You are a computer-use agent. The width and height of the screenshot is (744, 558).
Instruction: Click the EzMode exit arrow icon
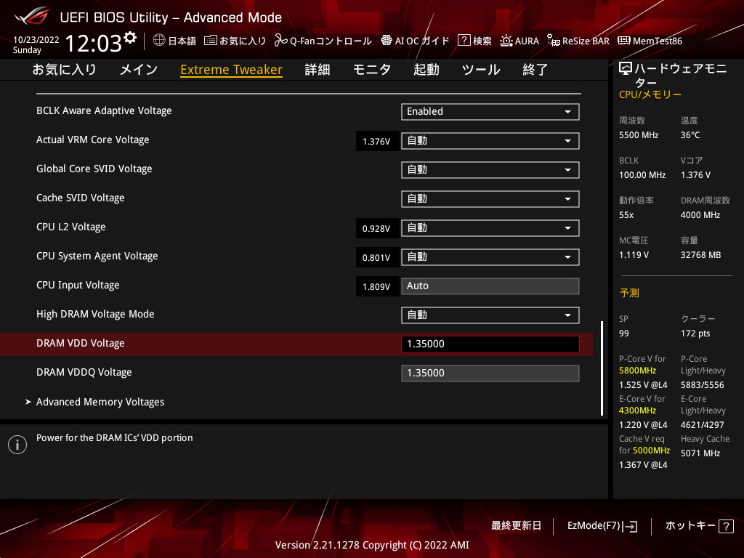(631, 526)
